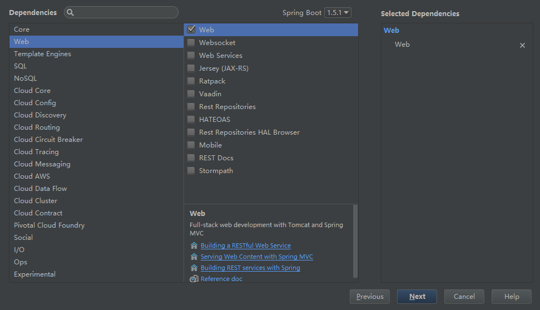Choose the Cloud Cluster category

[x=96, y=201]
